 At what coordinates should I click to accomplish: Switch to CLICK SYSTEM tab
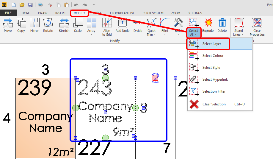tap(153, 13)
